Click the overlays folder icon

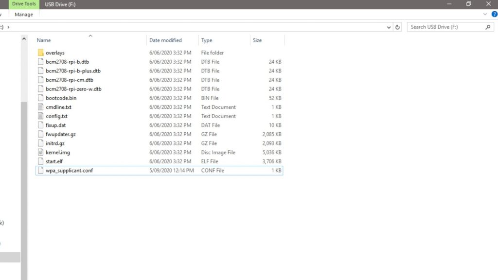[41, 52]
